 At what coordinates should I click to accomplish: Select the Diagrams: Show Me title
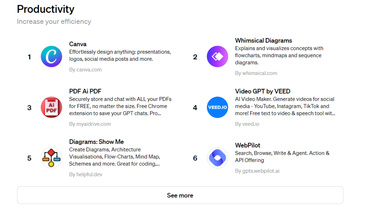click(x=96, y=142)
